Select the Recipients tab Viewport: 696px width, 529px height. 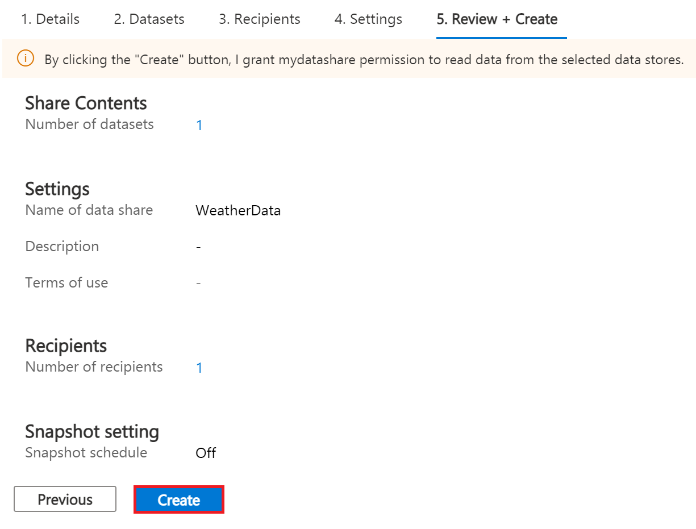[x=259, y=19]
